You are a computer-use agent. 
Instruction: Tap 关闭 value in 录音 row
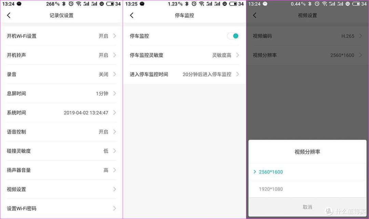(103, 74)
